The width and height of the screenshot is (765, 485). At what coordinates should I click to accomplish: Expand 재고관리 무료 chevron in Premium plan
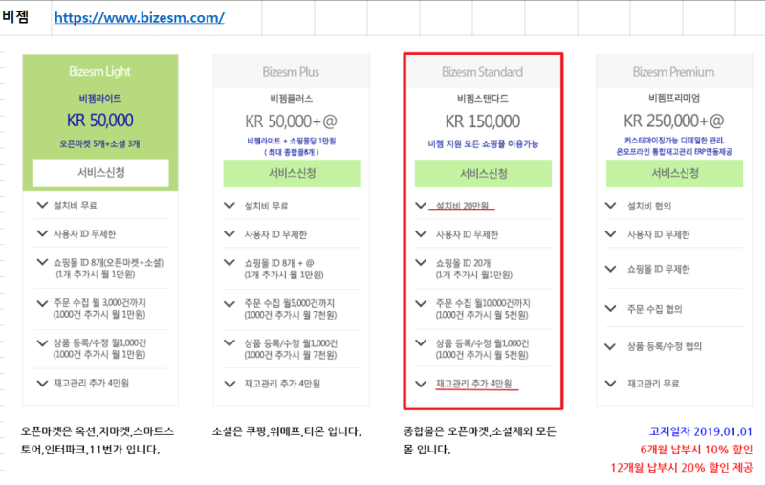coord(610,383)
